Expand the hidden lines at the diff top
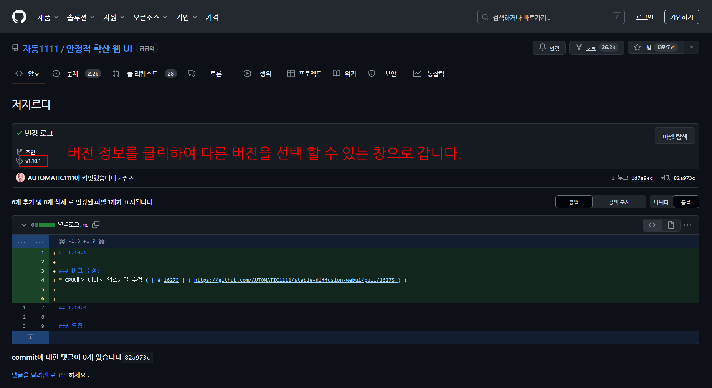The height and width of the screenshot is (388, 712). coord(30,242)
